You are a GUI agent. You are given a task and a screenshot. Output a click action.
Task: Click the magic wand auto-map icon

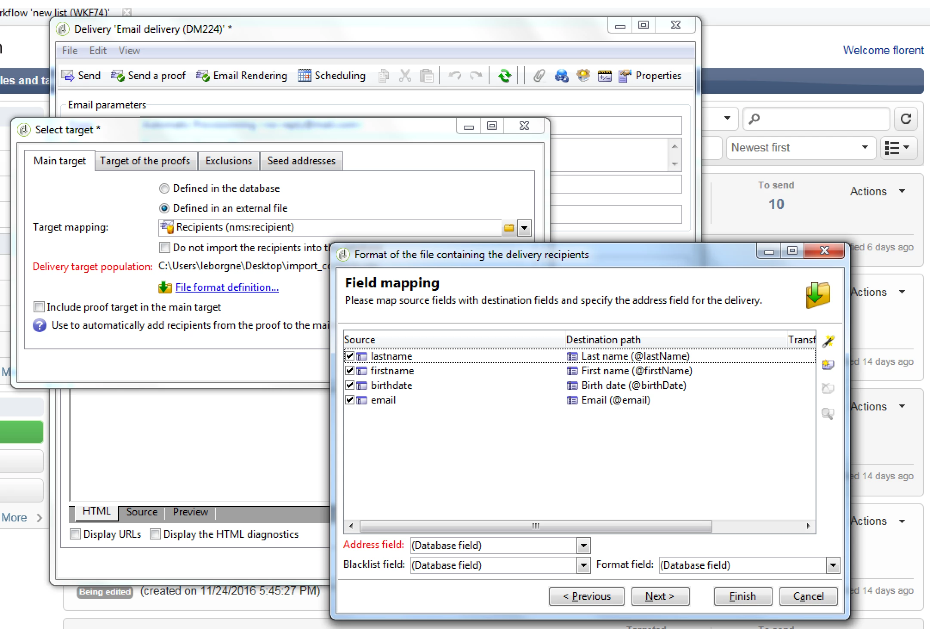tap(828, 342)
